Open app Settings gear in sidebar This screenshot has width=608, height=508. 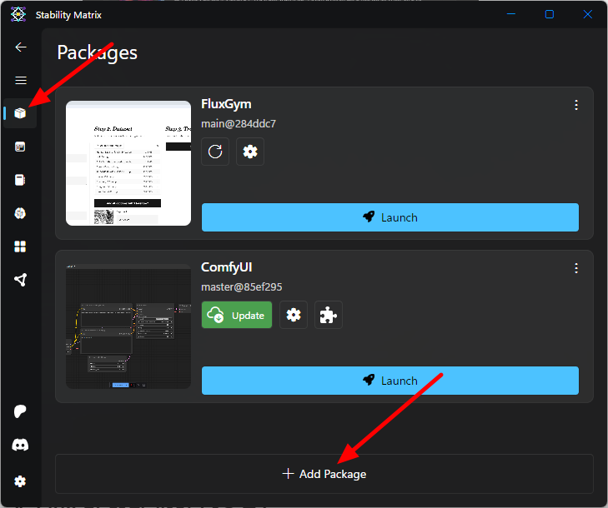[x=20, y=481]
